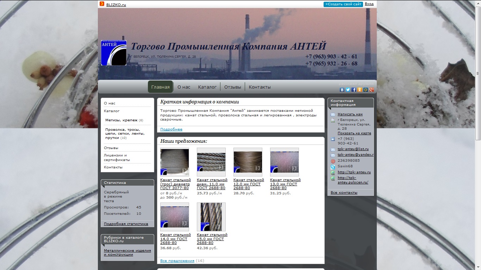Select Отзывы in left sidebar menu
The height and width of the screenshot is (270, 481).
point(111,148)
